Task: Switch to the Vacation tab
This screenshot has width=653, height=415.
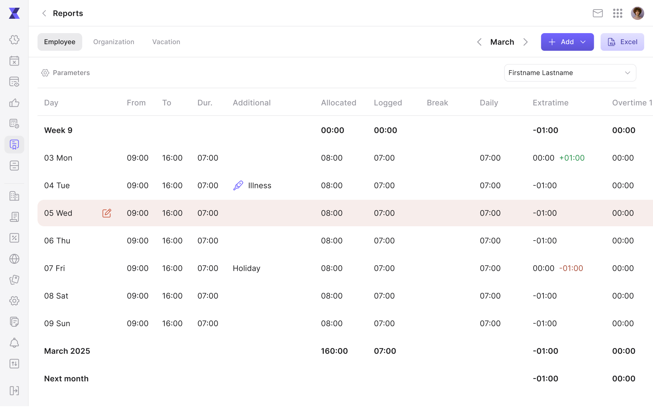Action: coord(166,42)
